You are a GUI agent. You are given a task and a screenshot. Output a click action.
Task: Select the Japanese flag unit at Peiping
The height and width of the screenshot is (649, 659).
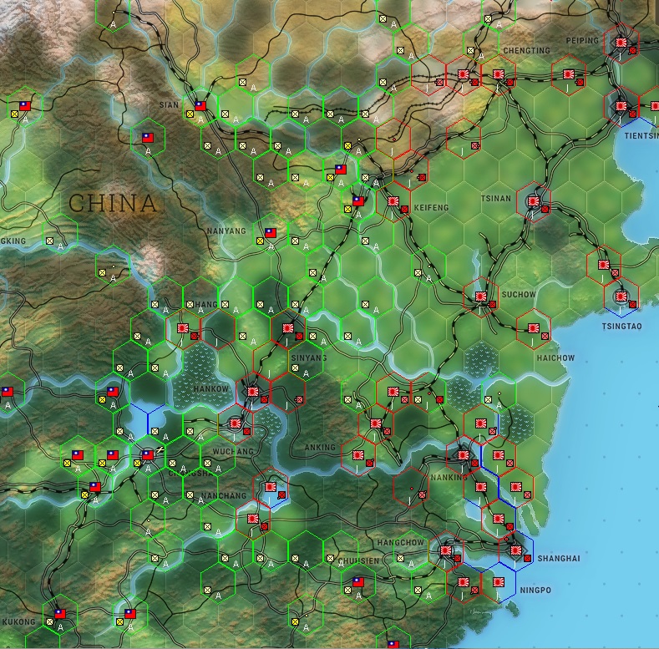pyautogui.click(x=621, y=43)
